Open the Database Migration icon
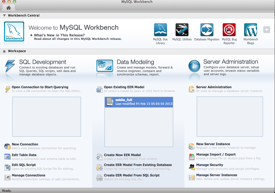275x193 pixels. coord(207,30)
